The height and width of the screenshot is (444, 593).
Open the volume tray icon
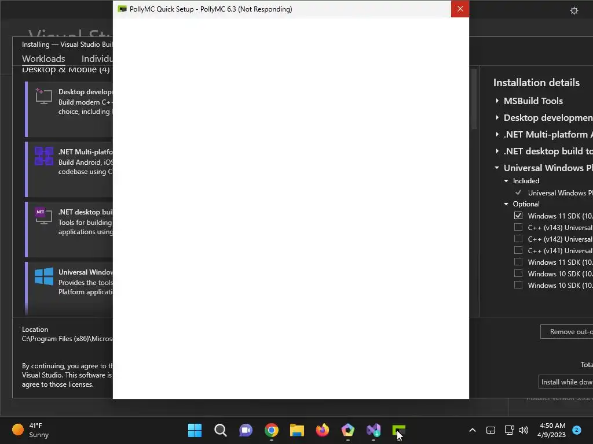[524, 430]
